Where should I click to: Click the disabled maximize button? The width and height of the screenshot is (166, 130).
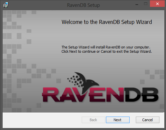(146, 4)
